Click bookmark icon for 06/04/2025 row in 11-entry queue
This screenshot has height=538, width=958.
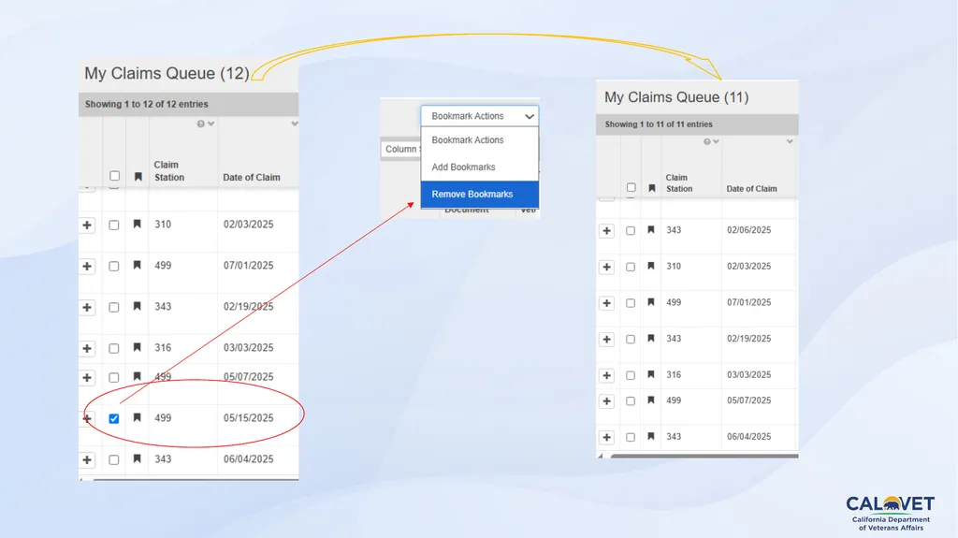pos(651,437)
